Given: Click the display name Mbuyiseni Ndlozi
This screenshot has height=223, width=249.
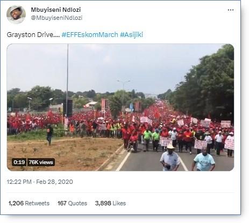Looking at the screenshot, I should (x=56, y=10).
